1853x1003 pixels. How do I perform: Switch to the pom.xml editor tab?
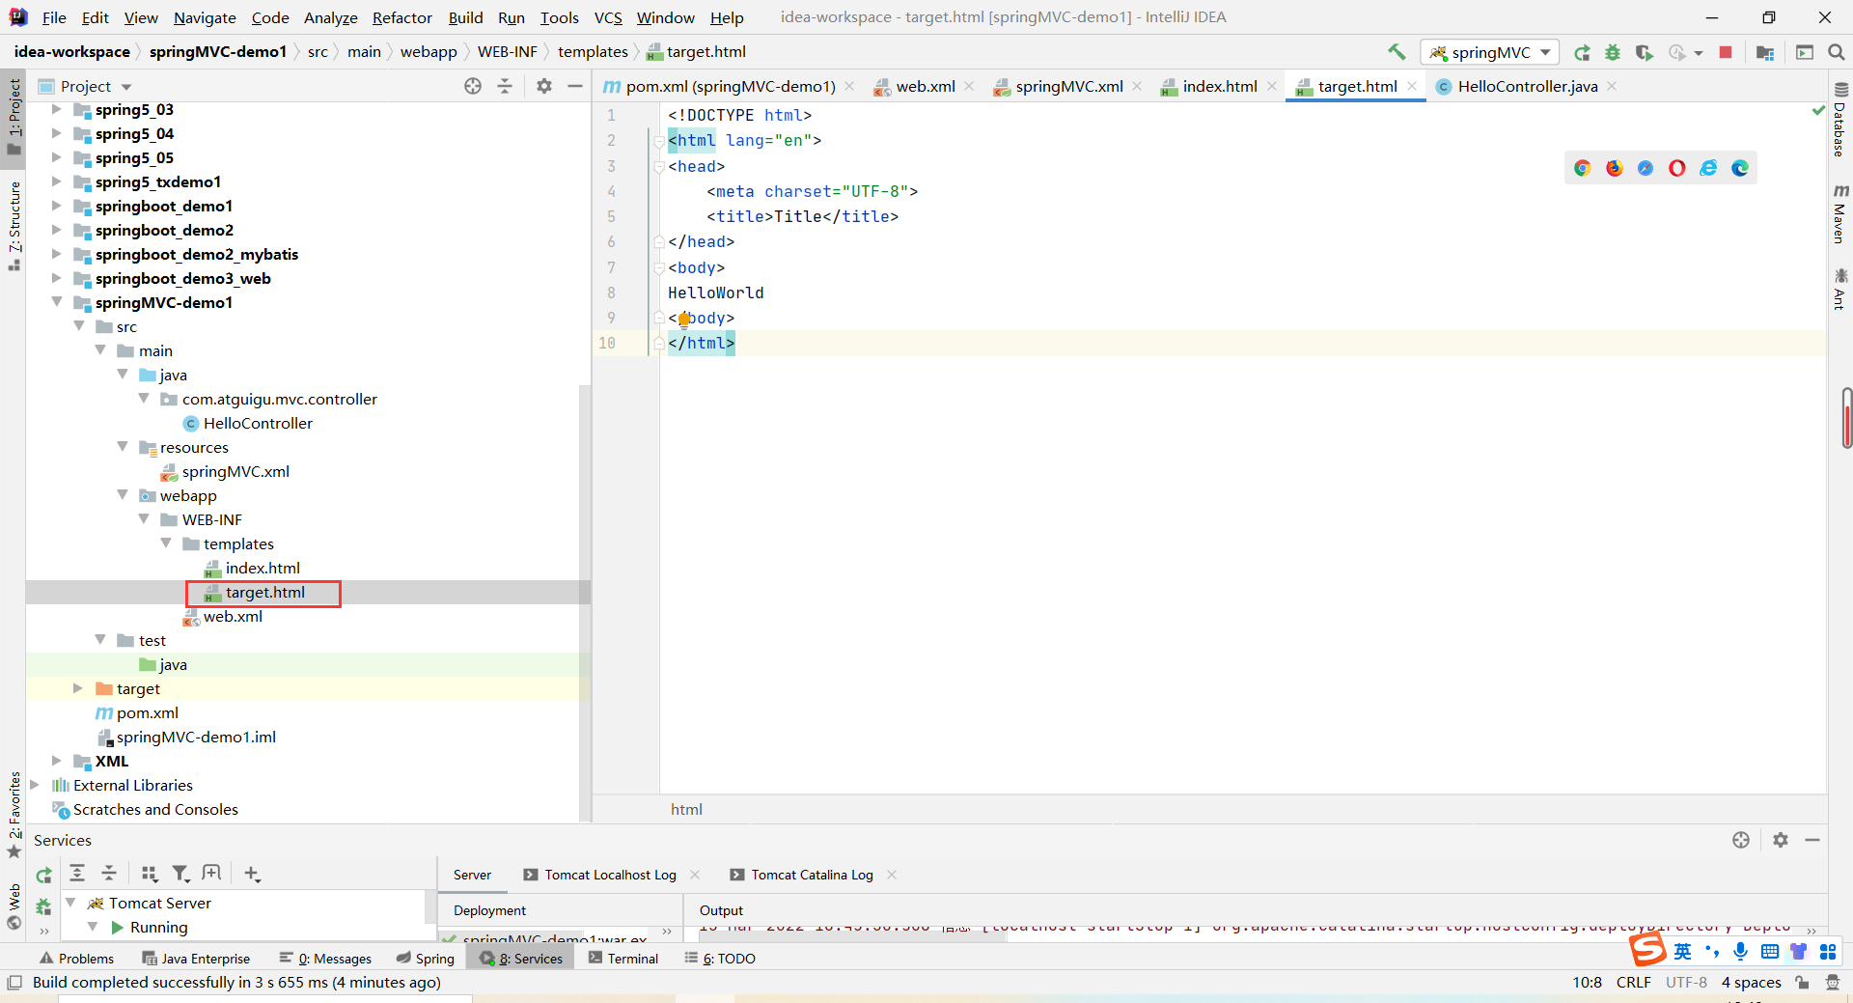pyautogui.click(x=730, y=86)
